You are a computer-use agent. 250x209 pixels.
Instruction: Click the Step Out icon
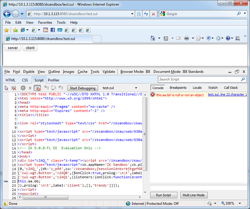tap(61, 88)
